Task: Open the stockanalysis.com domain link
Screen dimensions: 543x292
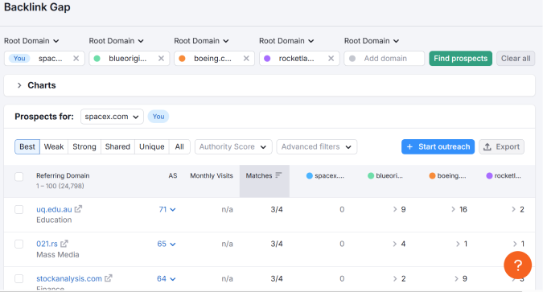Action: 69,279
